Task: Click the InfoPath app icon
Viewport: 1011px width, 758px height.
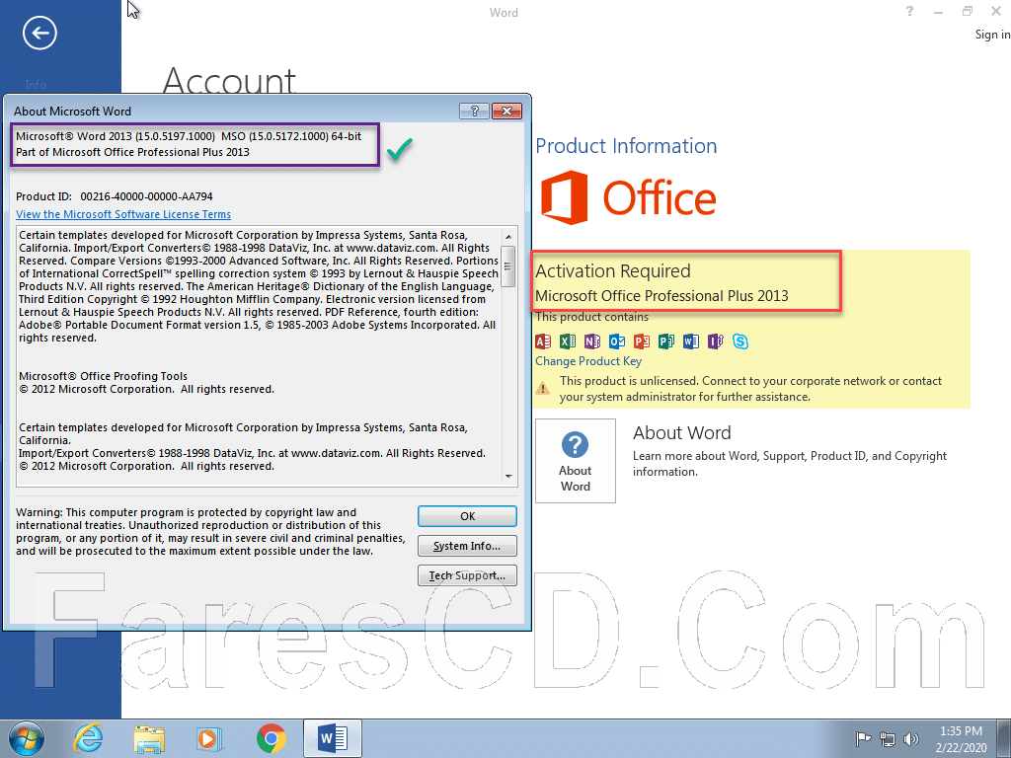Action: pyautogui.click(x=716, y=341)
